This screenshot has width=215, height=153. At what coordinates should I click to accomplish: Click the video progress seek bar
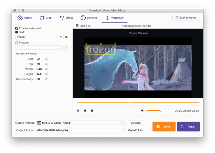[138, 102]
